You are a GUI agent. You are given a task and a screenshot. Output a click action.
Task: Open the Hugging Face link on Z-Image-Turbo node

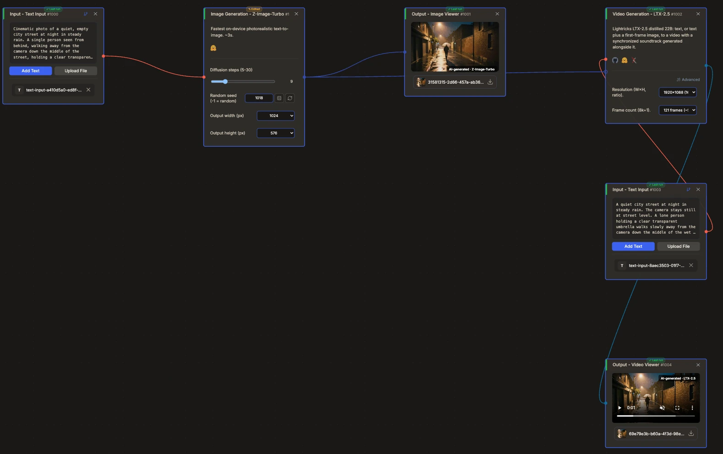tap(213, 48)
